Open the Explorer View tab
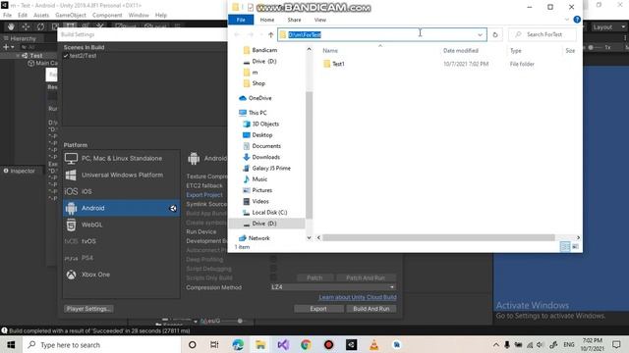 coord(319,20)
